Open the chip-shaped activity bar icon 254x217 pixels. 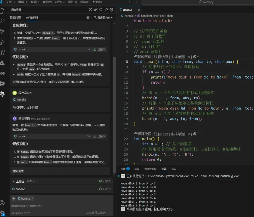(2, 83)
